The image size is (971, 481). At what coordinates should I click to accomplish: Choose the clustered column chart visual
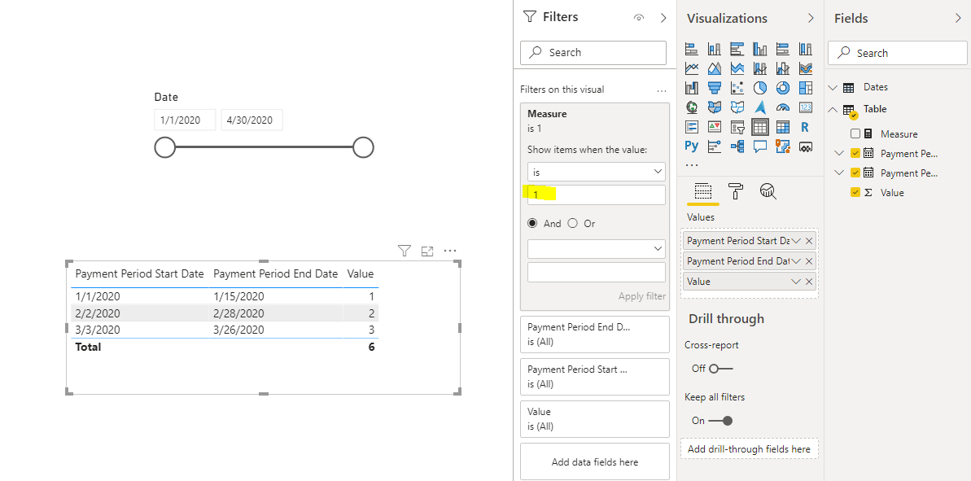click(x=760, y=48)
